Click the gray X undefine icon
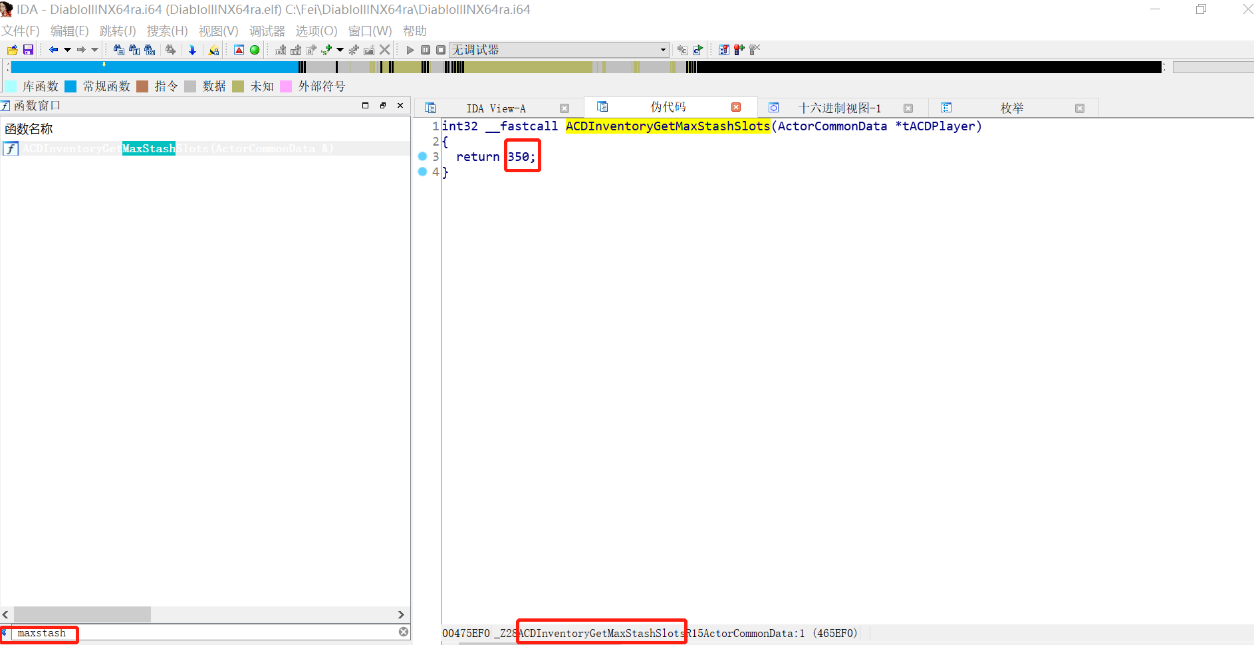The height and width of the screenshot is (645, 1254). (384, 50)
